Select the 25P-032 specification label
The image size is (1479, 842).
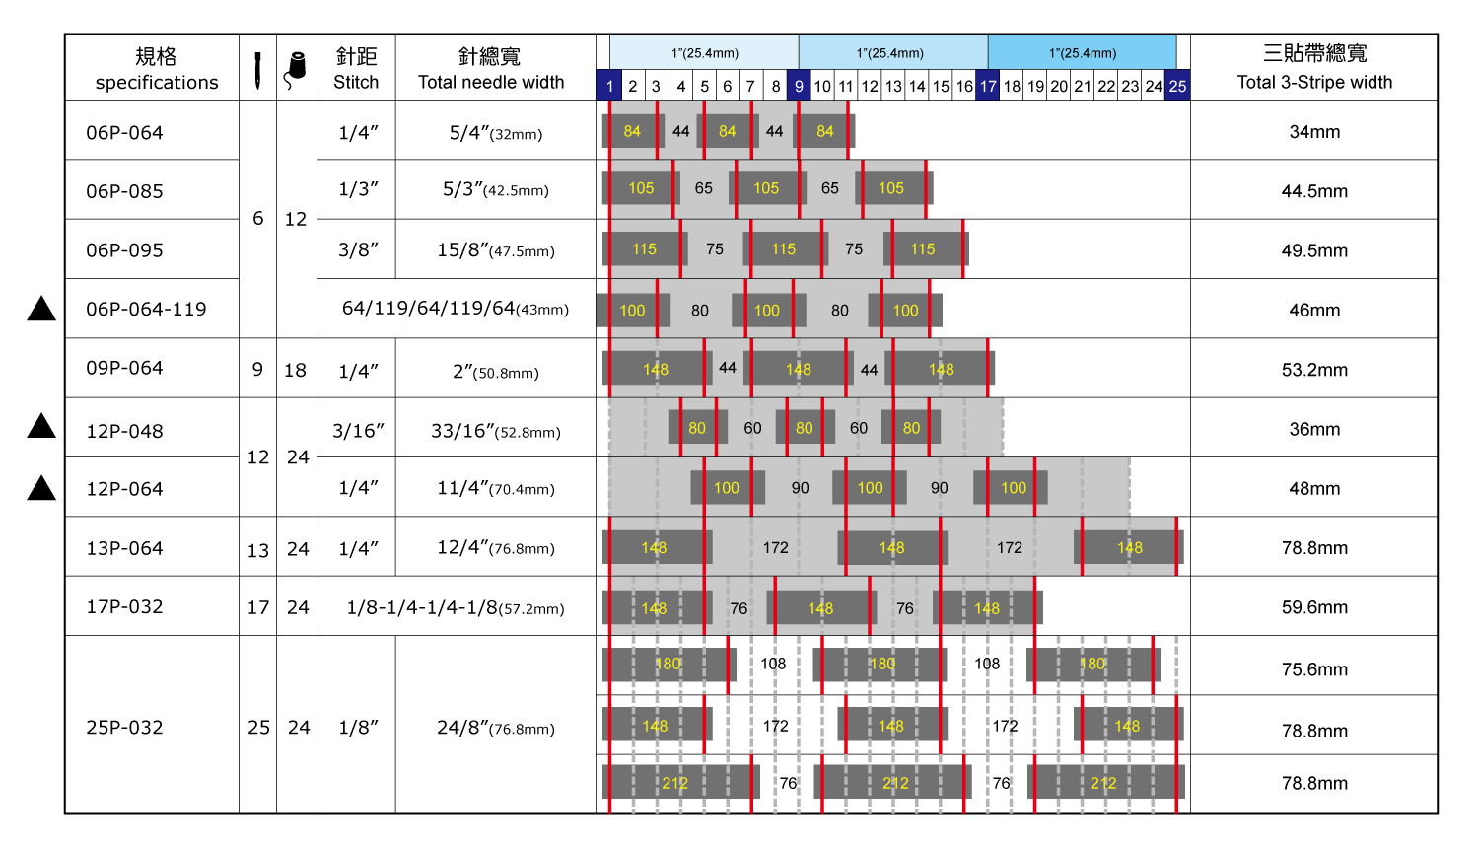tap(124, 728)
